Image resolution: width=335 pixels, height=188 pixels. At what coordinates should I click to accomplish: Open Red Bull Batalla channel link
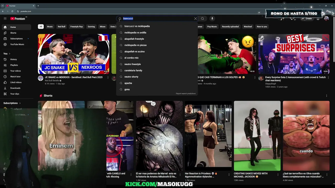52,81
